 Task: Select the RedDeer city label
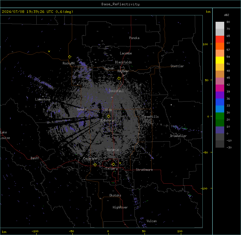(x=123, y=71)
